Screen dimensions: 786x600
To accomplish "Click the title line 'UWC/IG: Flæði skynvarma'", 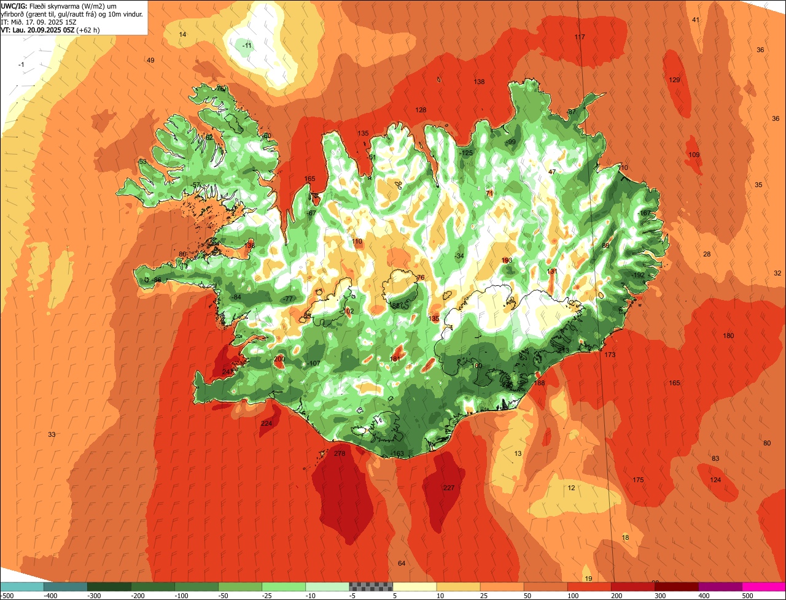I will point(43,6).
